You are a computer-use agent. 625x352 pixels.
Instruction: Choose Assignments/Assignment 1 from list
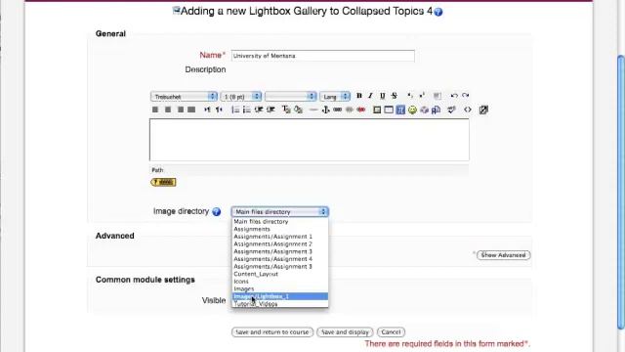(x=280, y=237)
